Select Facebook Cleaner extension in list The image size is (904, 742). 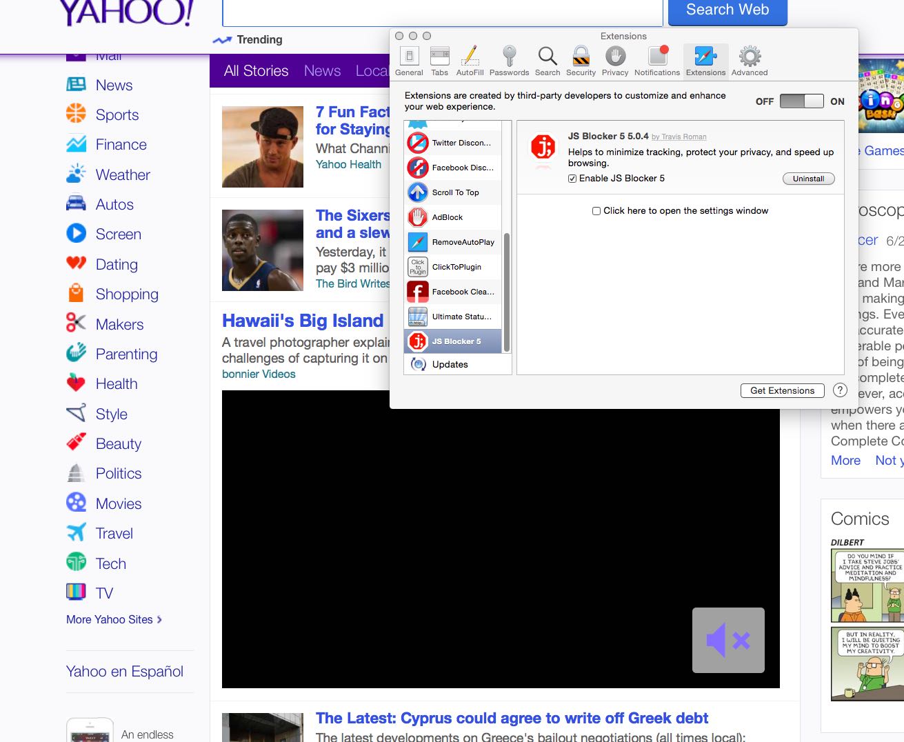tap(453, 292)
